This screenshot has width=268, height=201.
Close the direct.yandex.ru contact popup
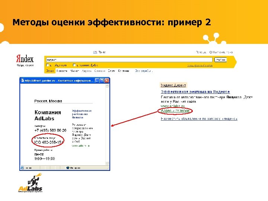(x=107, y=80)
